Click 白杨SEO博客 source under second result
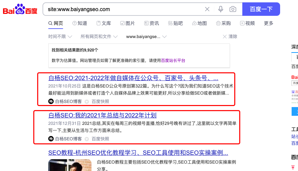The height and width of the screenshot is (171, 298). [69, 139]
